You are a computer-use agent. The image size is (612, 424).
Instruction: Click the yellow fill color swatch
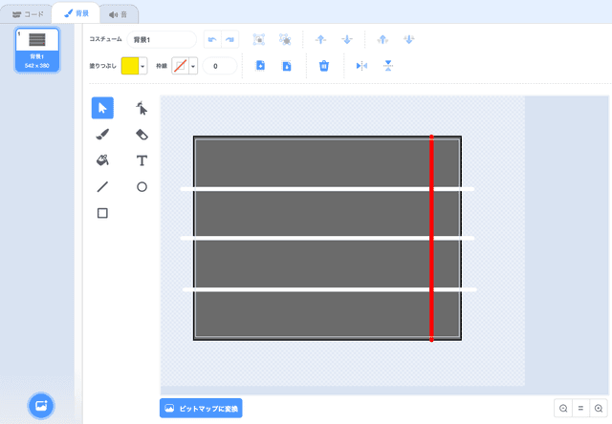(x=130, y=66)
